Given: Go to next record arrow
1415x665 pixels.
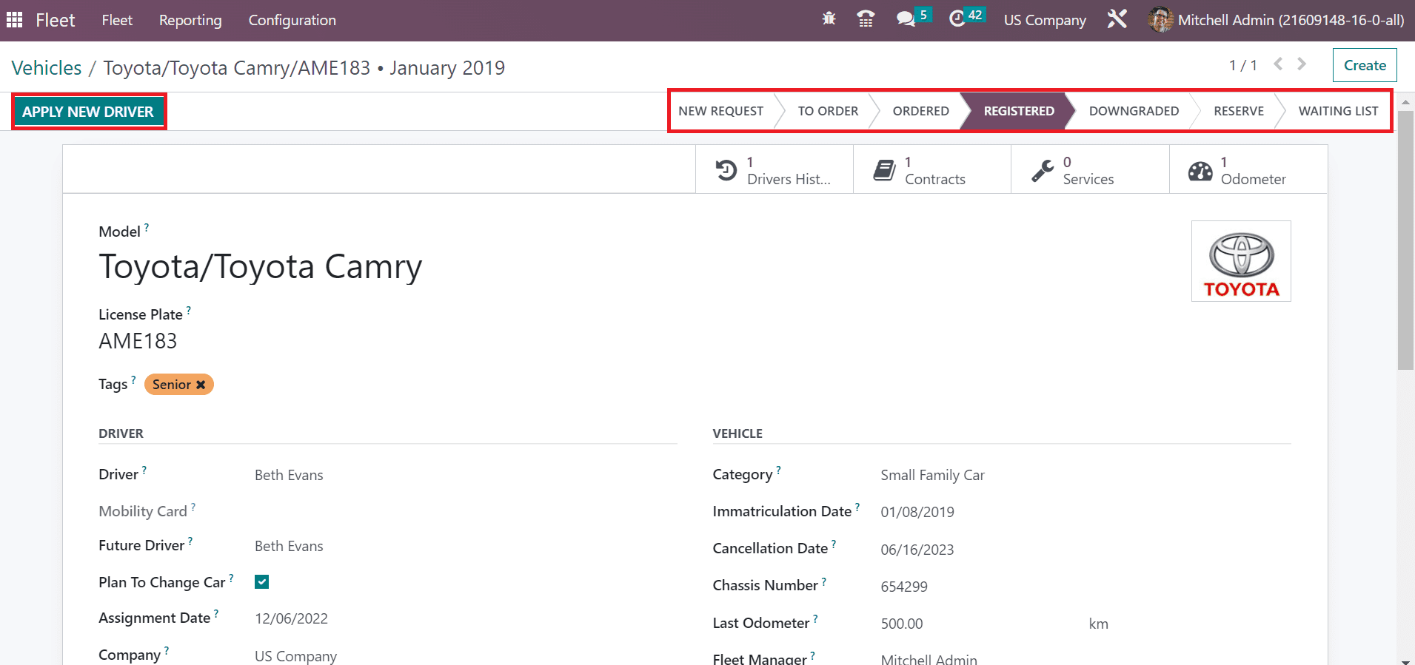Looking at the screenshot, I should pyautogui.click(x=1302, y=64).
